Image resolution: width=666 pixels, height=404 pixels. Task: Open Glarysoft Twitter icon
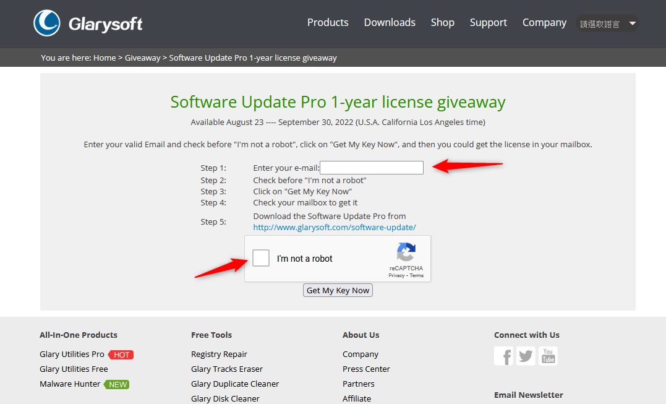click(x=526, y=356)
